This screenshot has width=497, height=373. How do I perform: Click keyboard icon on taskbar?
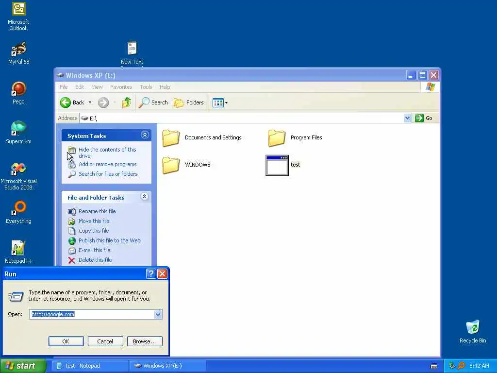click(x=434, y=366)
